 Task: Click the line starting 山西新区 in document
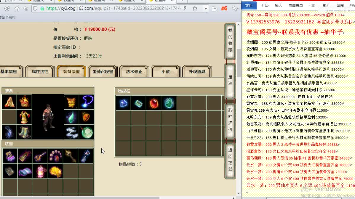298,131
